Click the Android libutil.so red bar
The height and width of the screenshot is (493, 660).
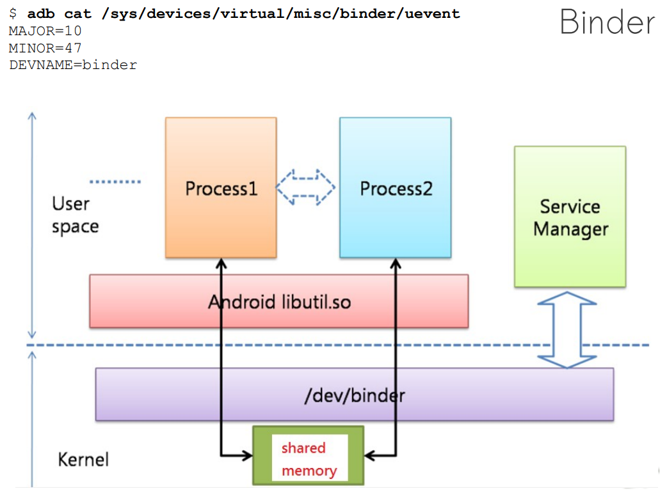[278, 301]
